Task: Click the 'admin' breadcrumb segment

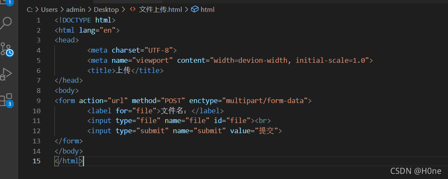Action: [76, 10]
